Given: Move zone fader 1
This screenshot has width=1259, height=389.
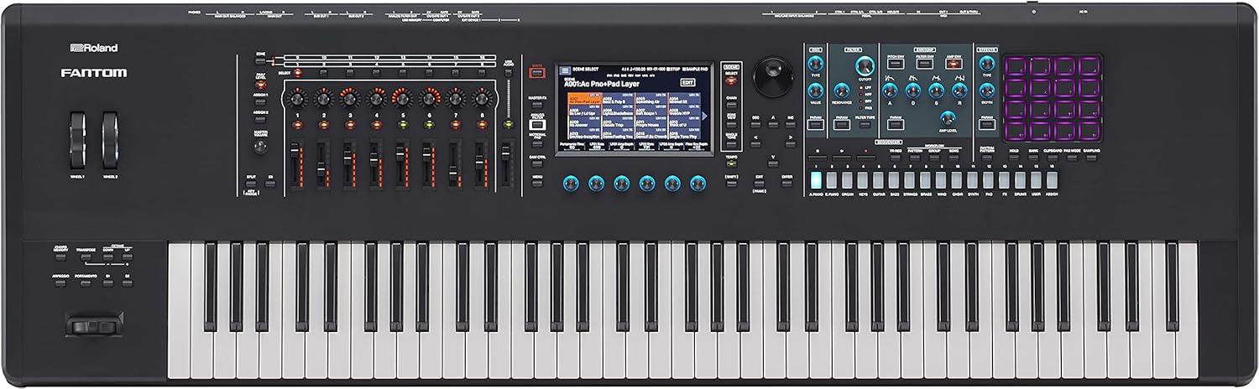Looking at the screenshot, I should (x=295, y=150).
